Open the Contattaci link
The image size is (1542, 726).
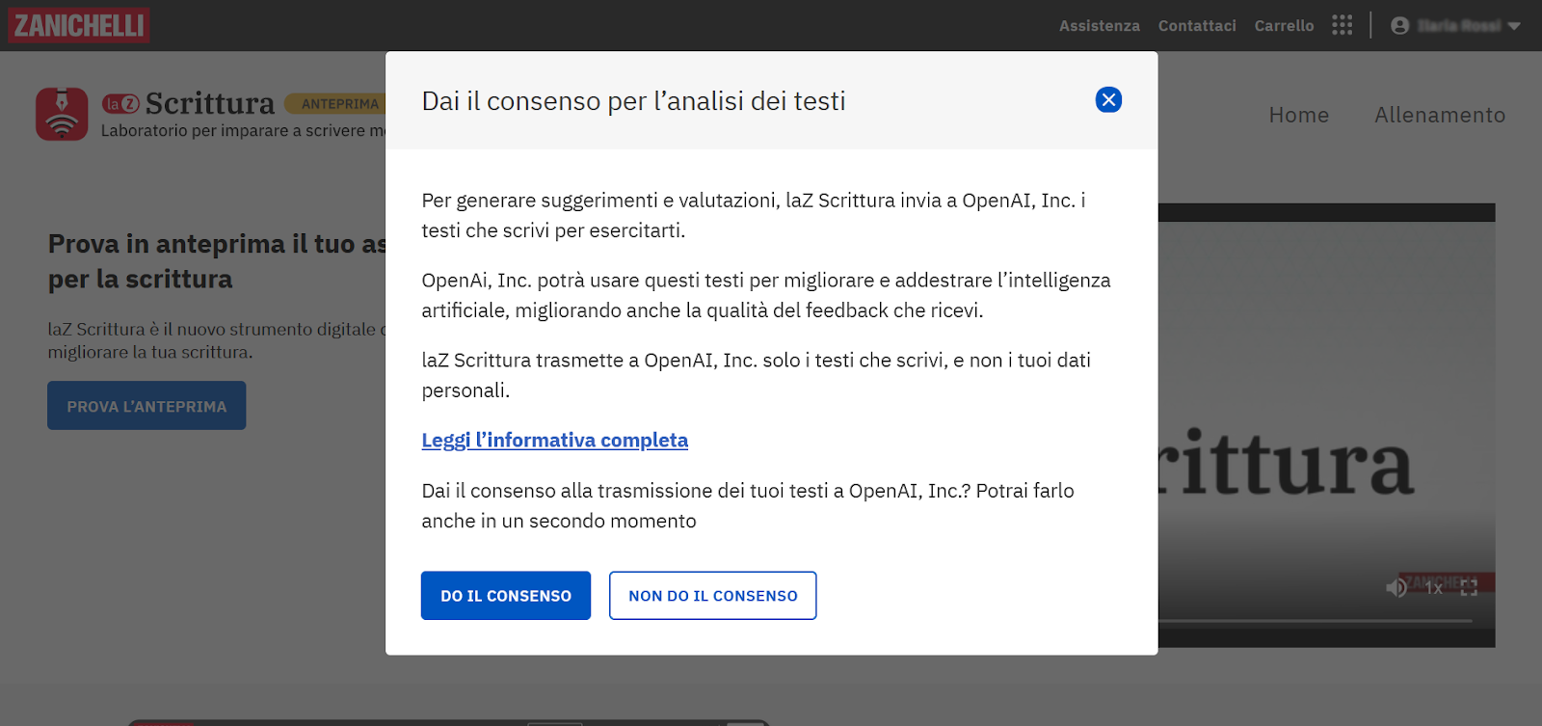(1197, 26)
